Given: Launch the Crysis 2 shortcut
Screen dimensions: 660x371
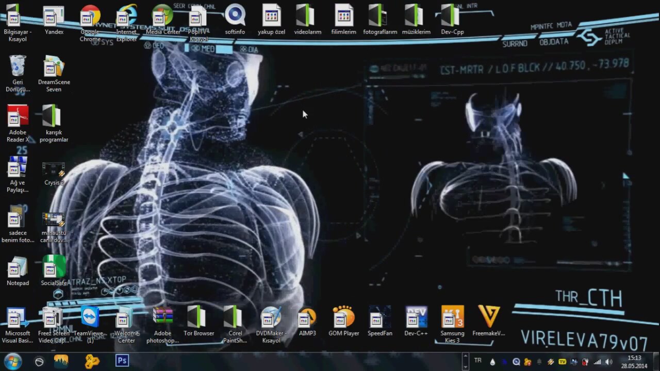Looking at the screenshot, I should [54, 174].
